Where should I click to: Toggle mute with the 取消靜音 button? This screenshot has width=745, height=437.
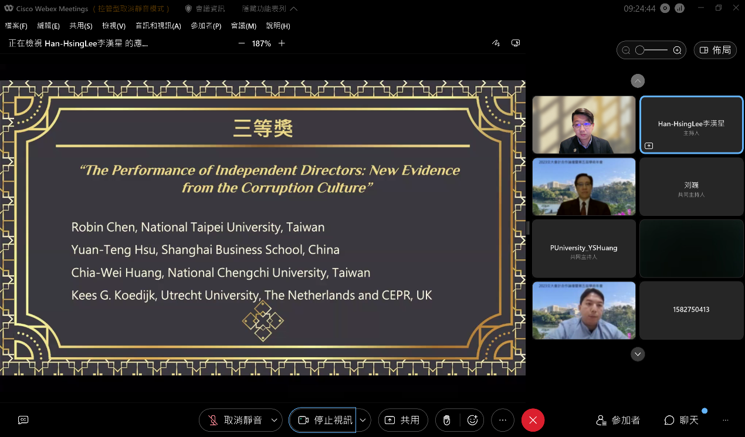click(x=237, y=420)
